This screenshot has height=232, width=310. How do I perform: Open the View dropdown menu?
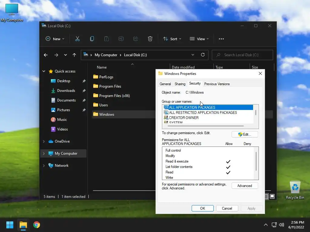199,39
